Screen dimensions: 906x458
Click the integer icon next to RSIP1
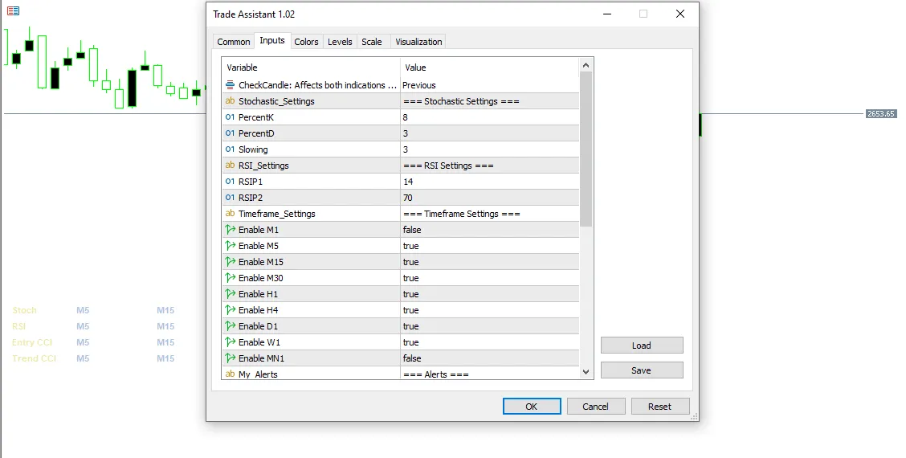(x=231, y=182)
